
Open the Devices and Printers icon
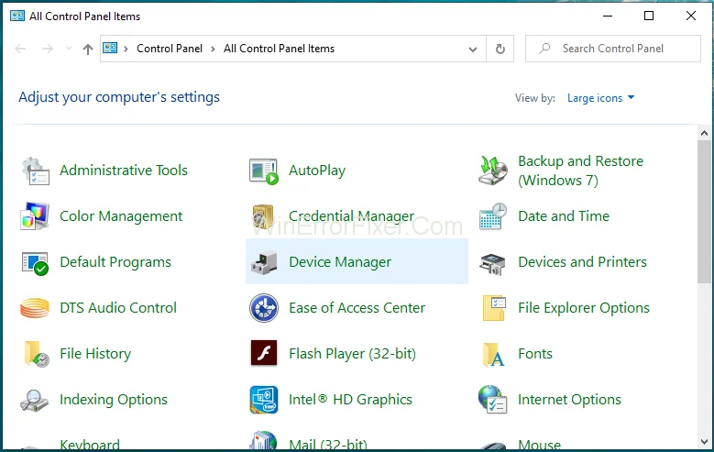[x=493, y=263]
